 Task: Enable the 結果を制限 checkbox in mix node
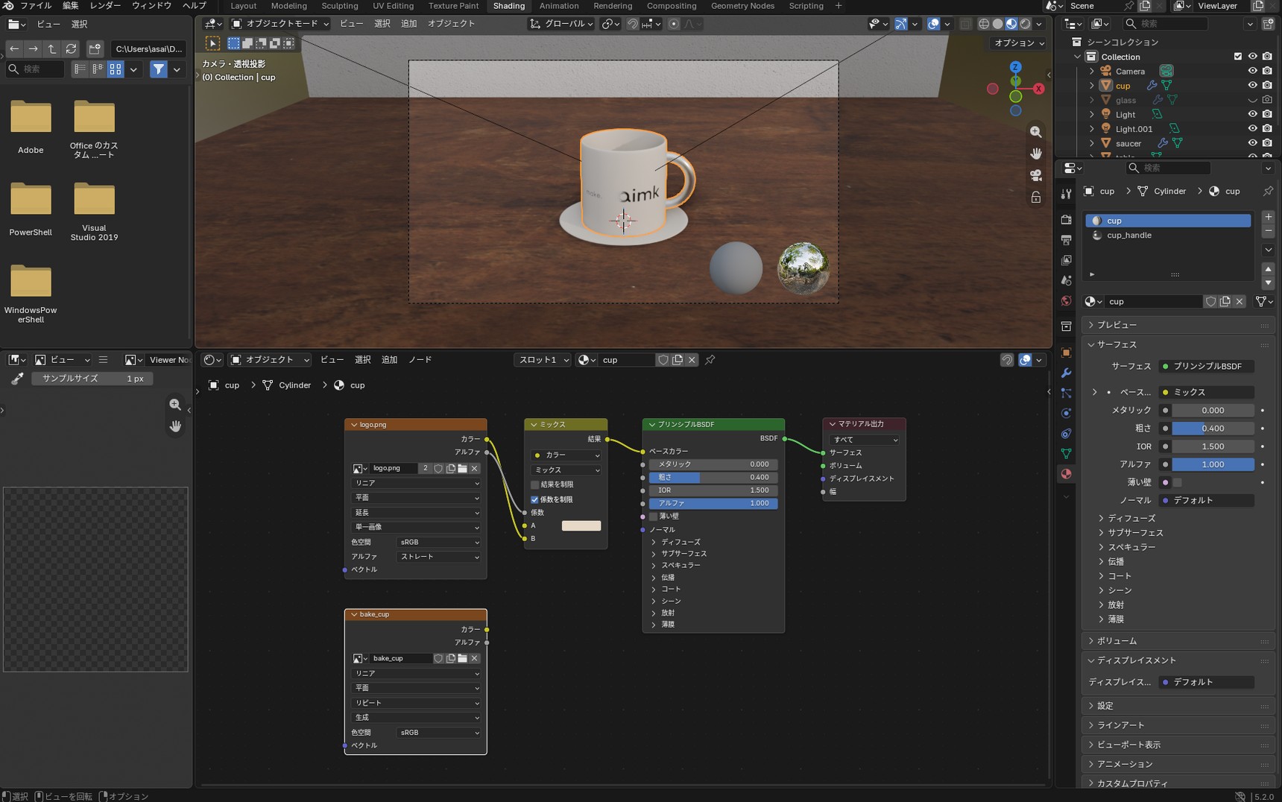click(x=534, y=484)
